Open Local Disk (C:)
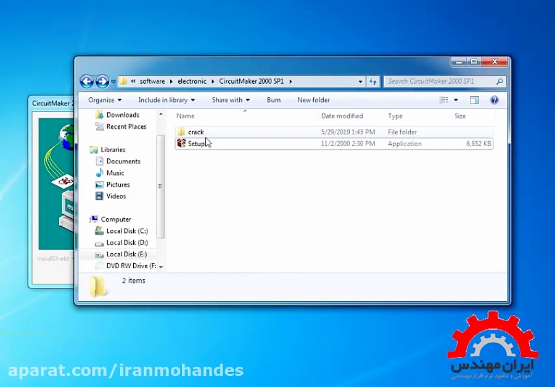Image resolution: width=555 pixels, height=387 pixels. click(127, 231)
